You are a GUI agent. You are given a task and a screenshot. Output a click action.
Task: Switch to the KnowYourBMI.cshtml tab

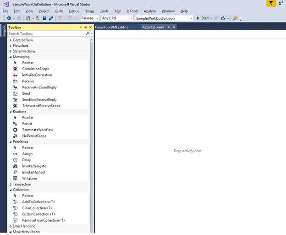(111, 27)
